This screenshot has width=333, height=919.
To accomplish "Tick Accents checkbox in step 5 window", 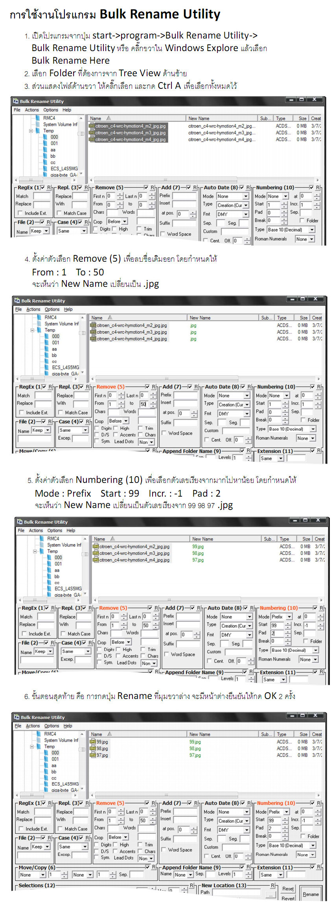I will point(118,656).
